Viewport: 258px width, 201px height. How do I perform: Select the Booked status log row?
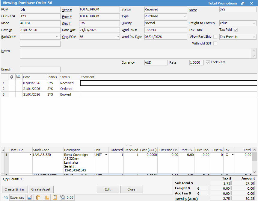pyautogui.click(x=129, y=94)
